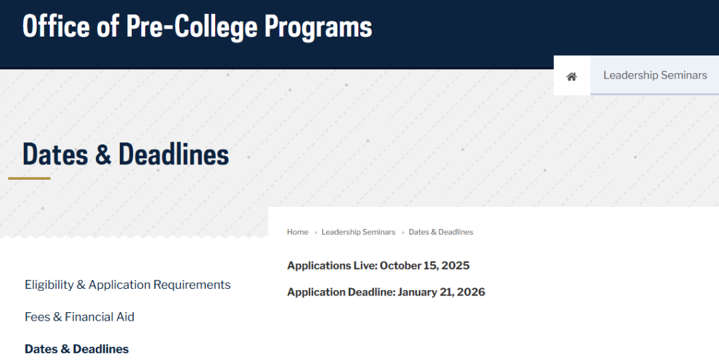This screenshot has height=362, width=719.
Task: Click the Office of Pre-College Programs title
Action: (197, 27)
